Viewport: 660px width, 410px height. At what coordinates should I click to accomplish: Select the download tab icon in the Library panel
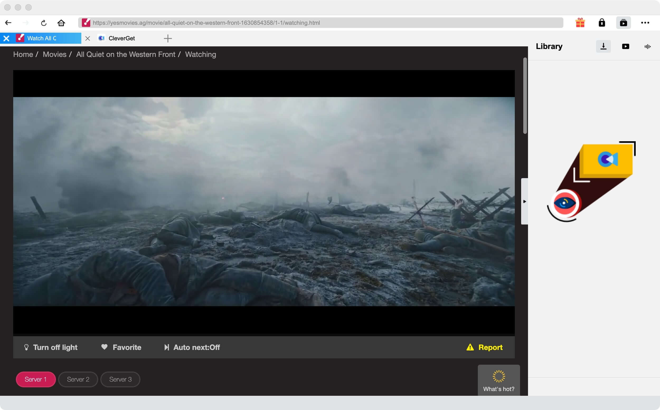click(x=604, y=46)
